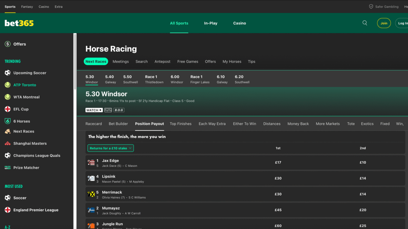Select the 6.00 Windsor race
This screenshot has height=229, width=408.
point(177,79)
